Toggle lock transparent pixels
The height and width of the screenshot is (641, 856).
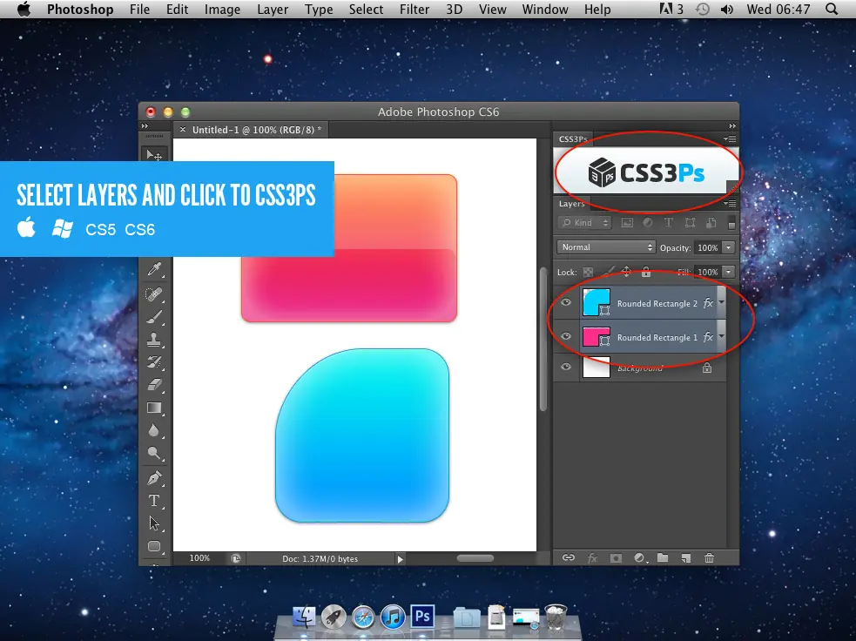pos(588,272)
